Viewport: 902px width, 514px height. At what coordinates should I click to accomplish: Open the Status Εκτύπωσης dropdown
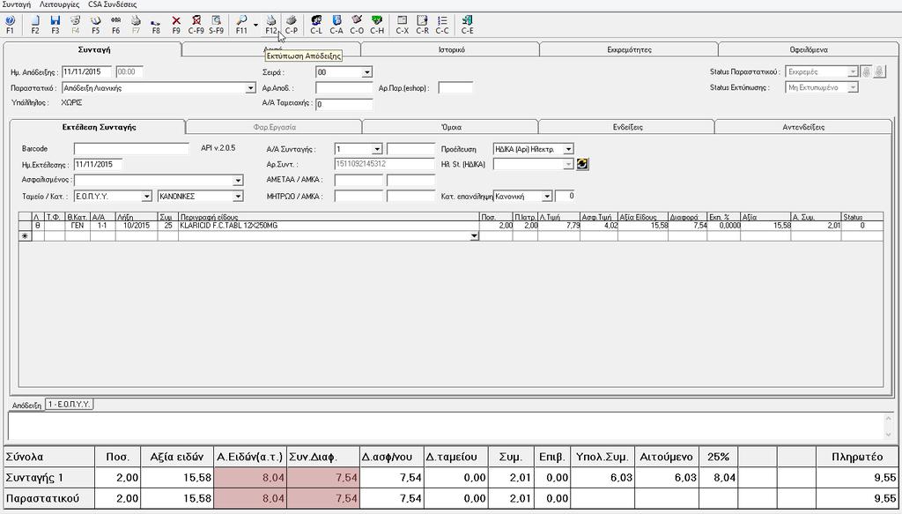pos(853,87)
